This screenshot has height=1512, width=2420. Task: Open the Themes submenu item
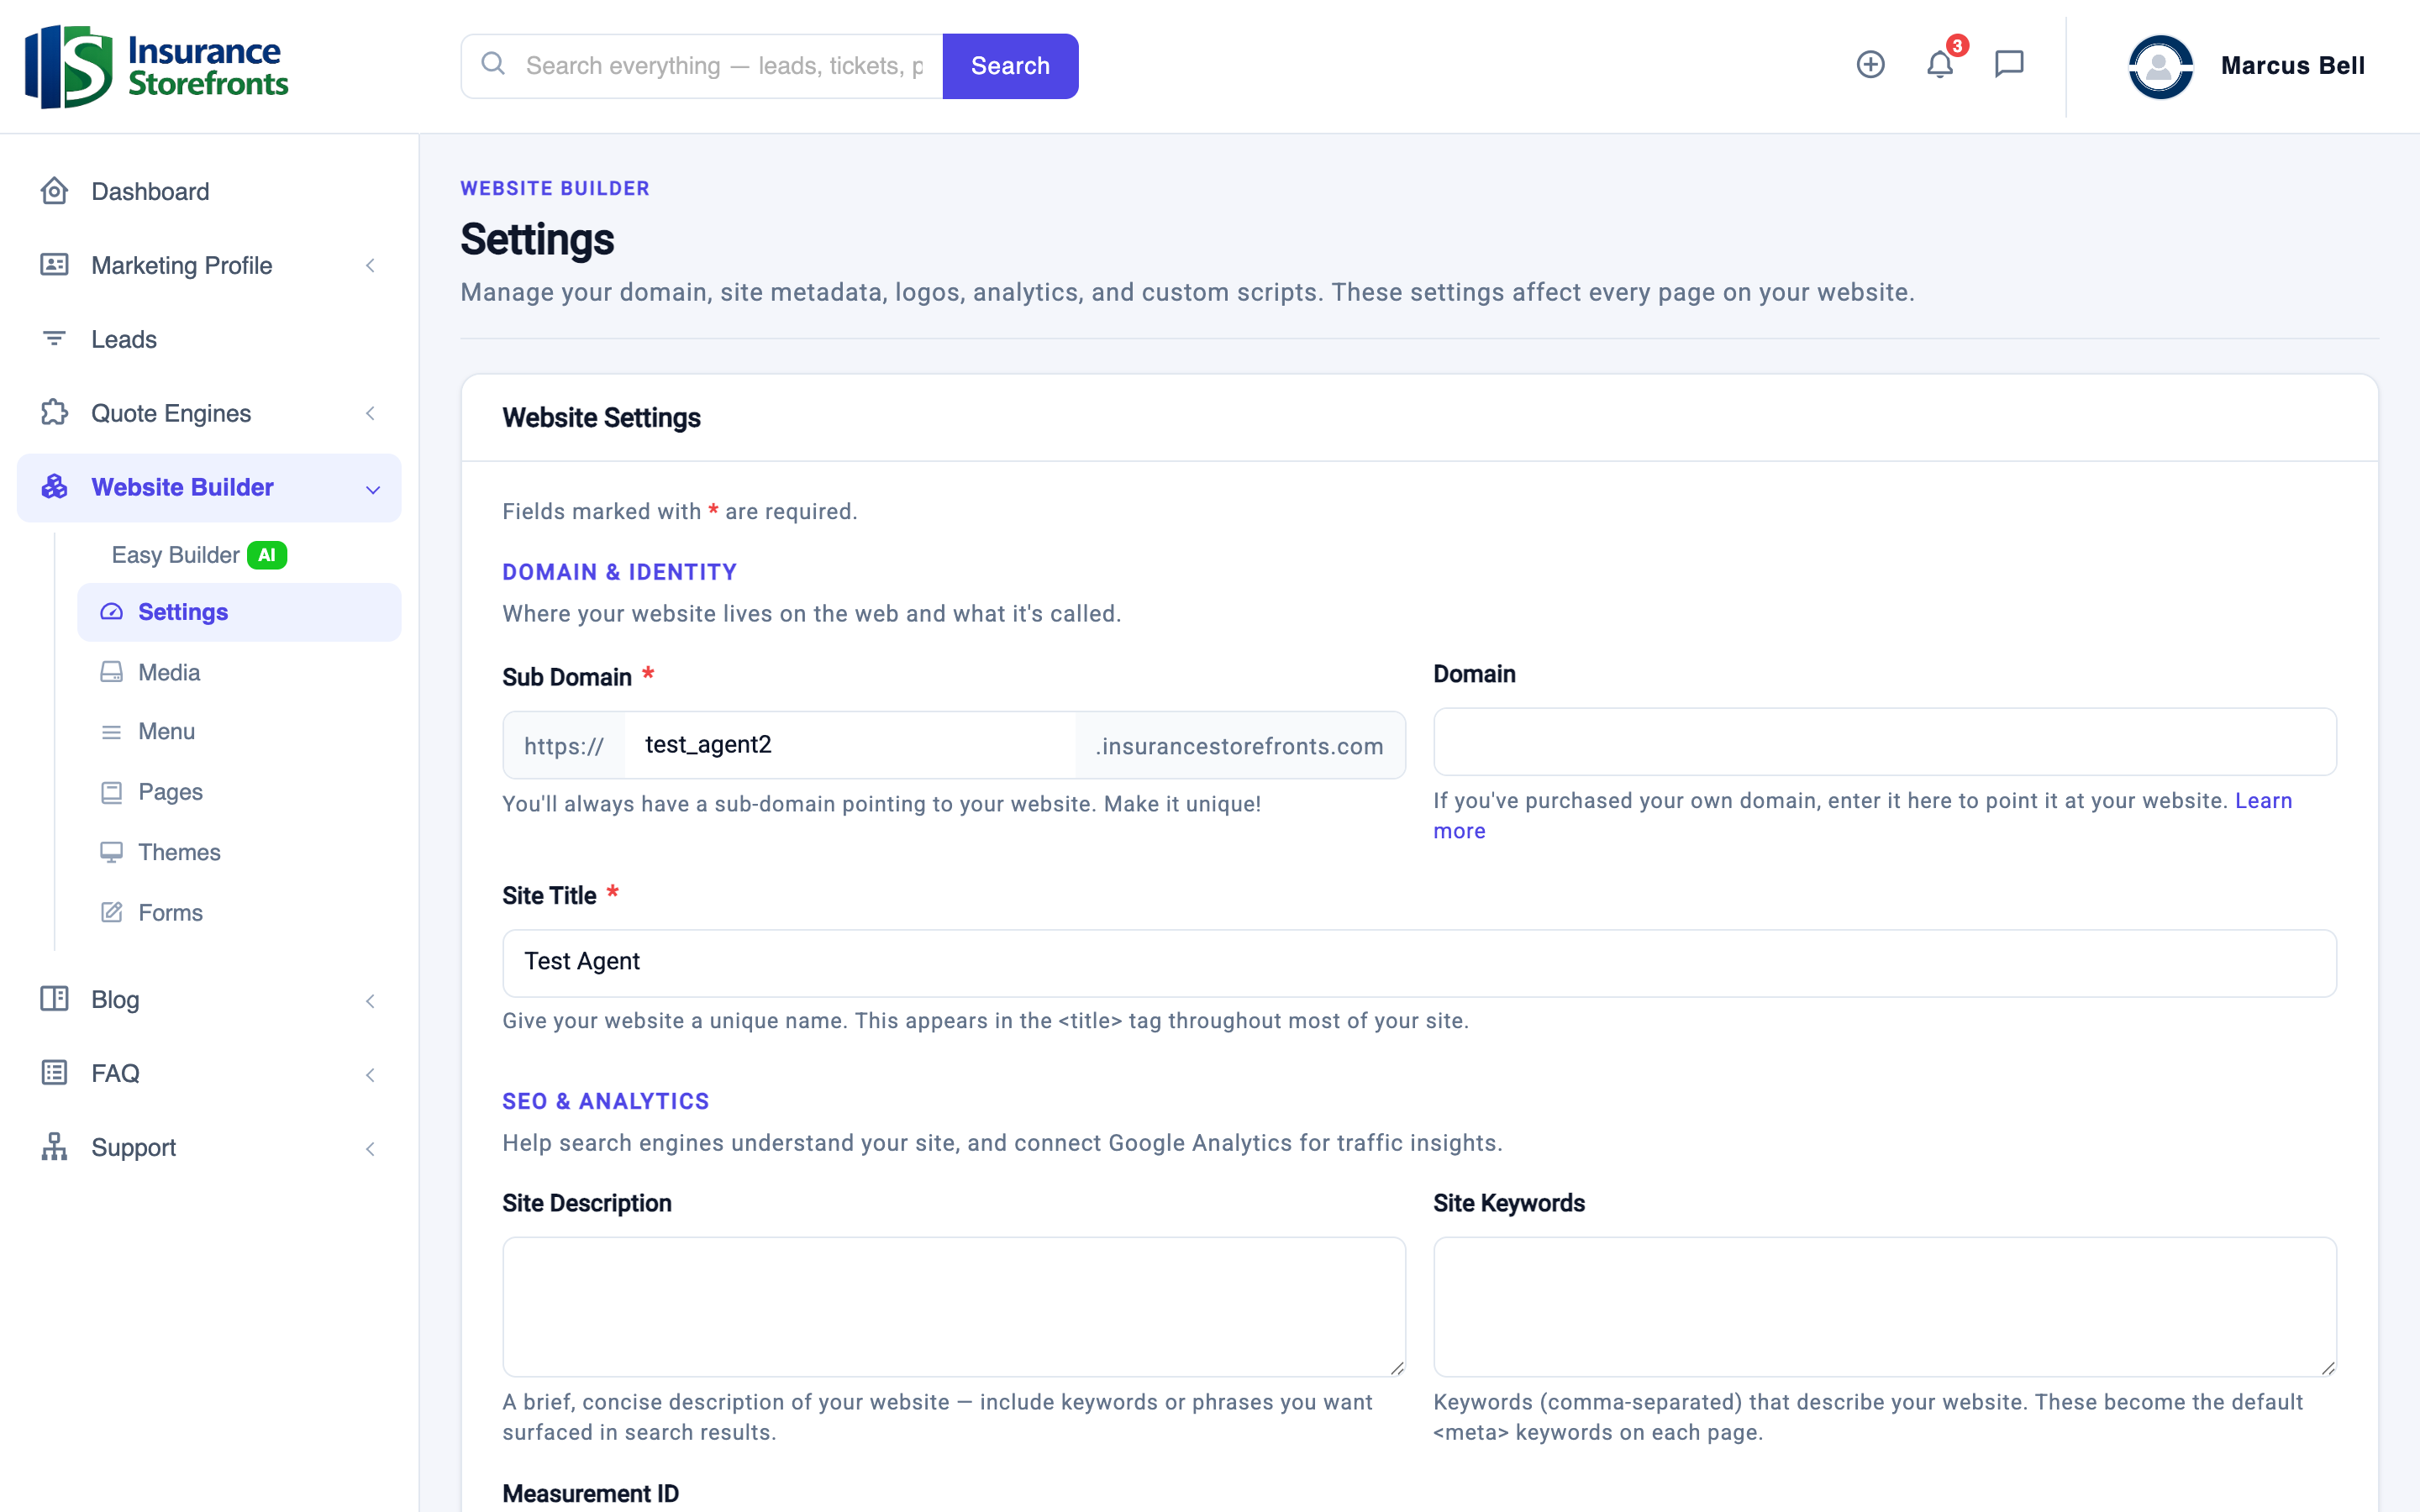tap(239, 852)
